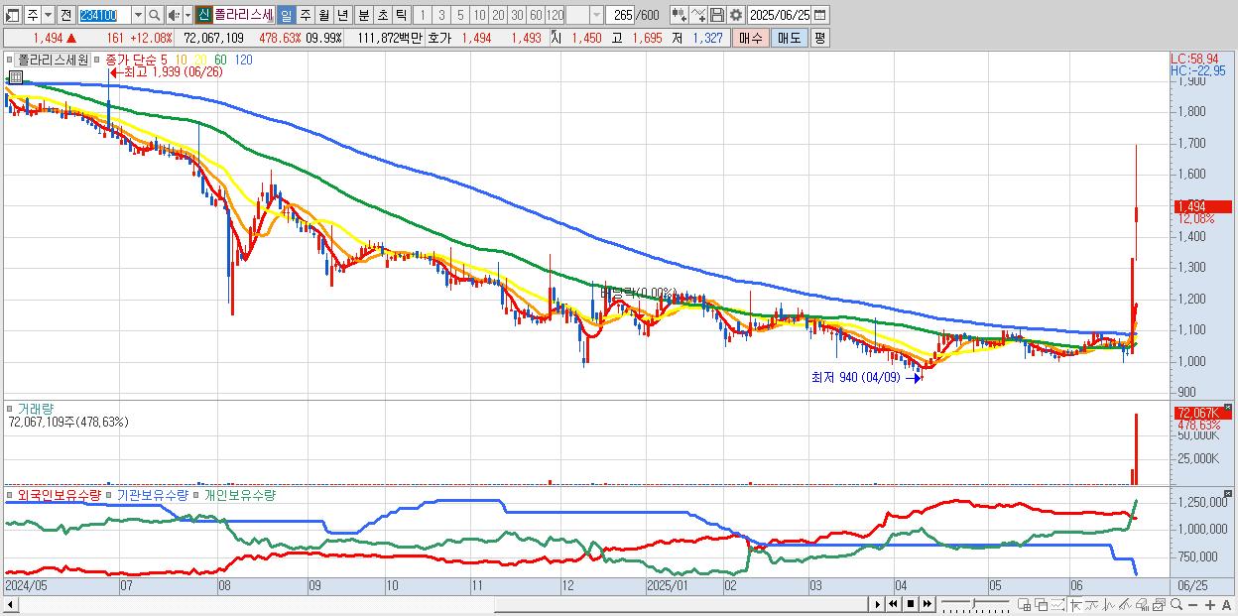Click the 매수 buy button
This screenshot has width=1238, height=616.
[x=749, y=38]
